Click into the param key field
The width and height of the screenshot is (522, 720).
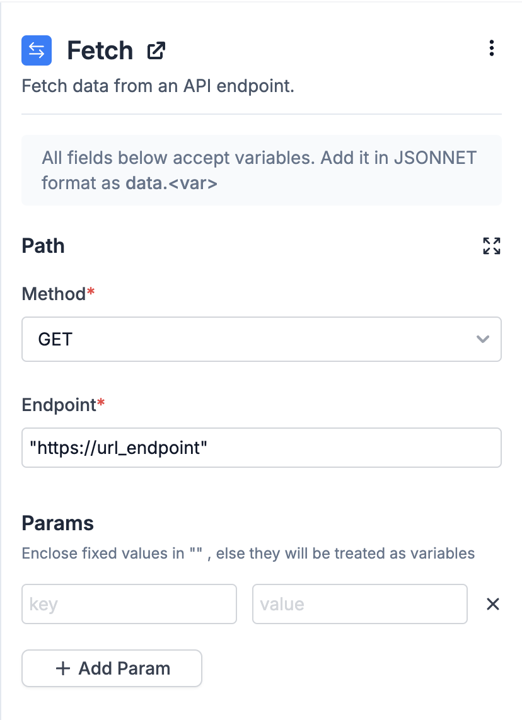point(129,604)
